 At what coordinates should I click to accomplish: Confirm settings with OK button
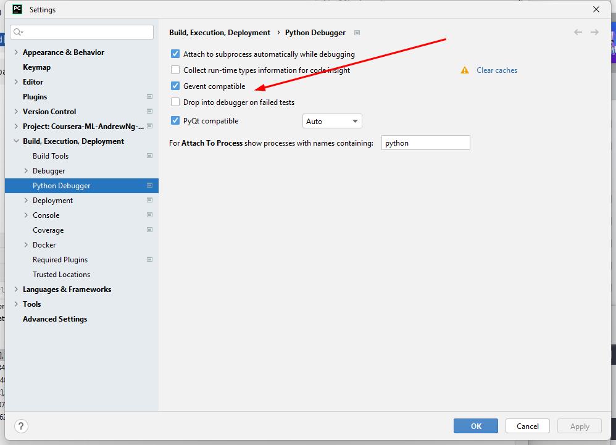click(476, 426)
